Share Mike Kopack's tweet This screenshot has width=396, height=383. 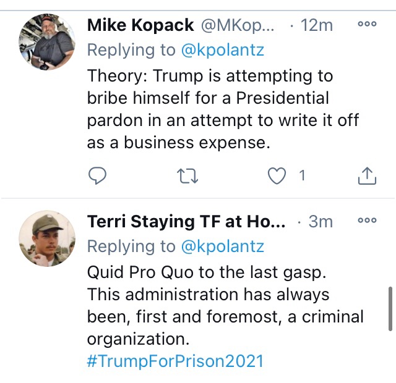click(x=367, y=176)
